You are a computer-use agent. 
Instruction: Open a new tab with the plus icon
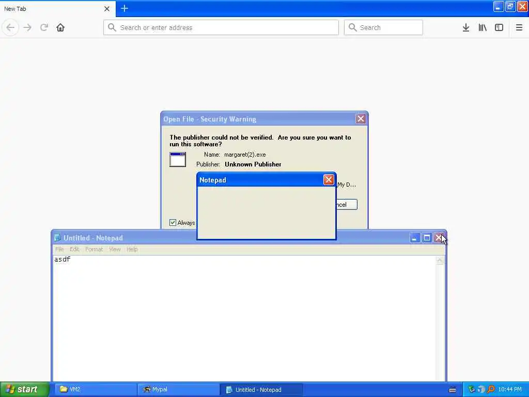pyautogui.click(x=125, y=8)
